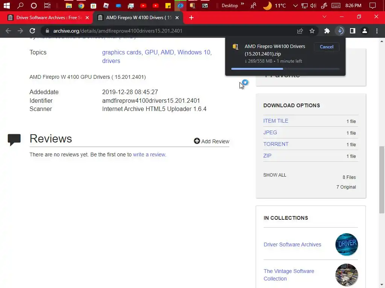Open Chrome extensions puzzle icon
This screenshot has width=385, height=288.
pyautogui.click(x=327, y=31)
